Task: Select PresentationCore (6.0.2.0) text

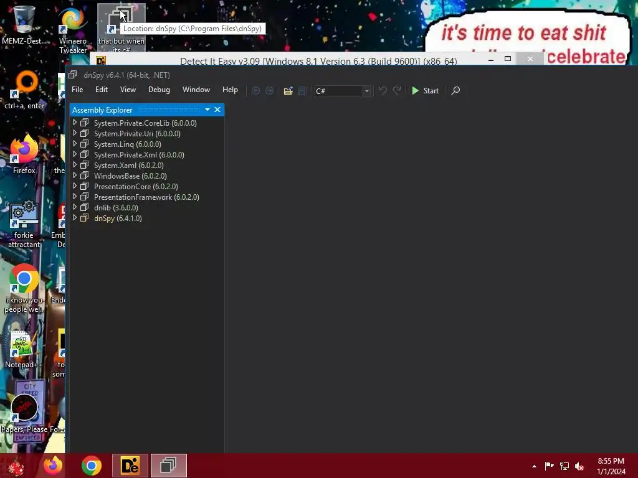Action: [136, 186]
